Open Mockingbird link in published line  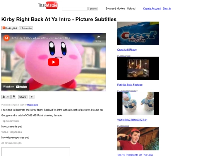coord(33,105)
